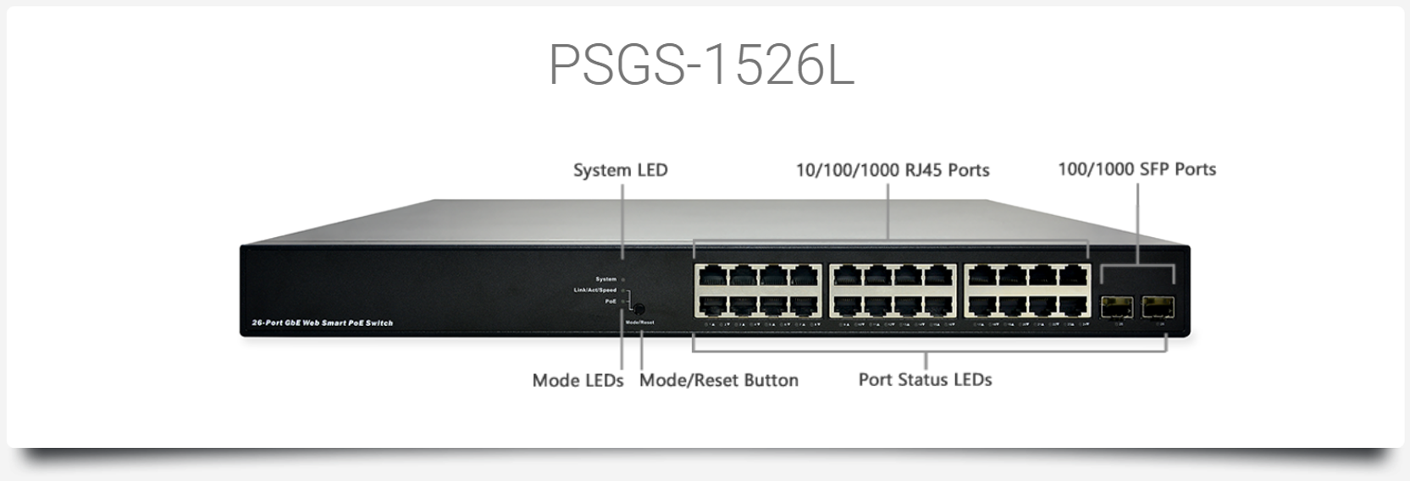The width and height of the screenshot is (1410, 481).
Task: Click the bottom-left RJ45 port
Action: pyautogui.click(x=711, y=303)
